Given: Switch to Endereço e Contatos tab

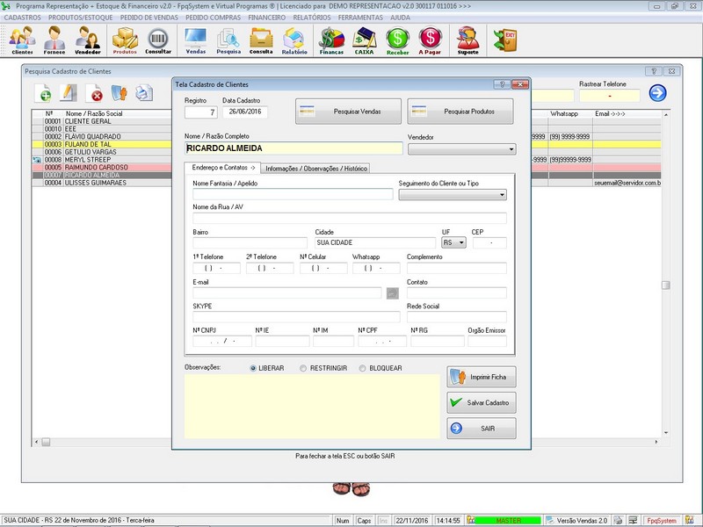Looking at the screenshot, I should (x=223, y=168).
